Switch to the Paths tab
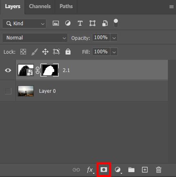This screenshot has width=176, height=177. (x=66, y=7)
